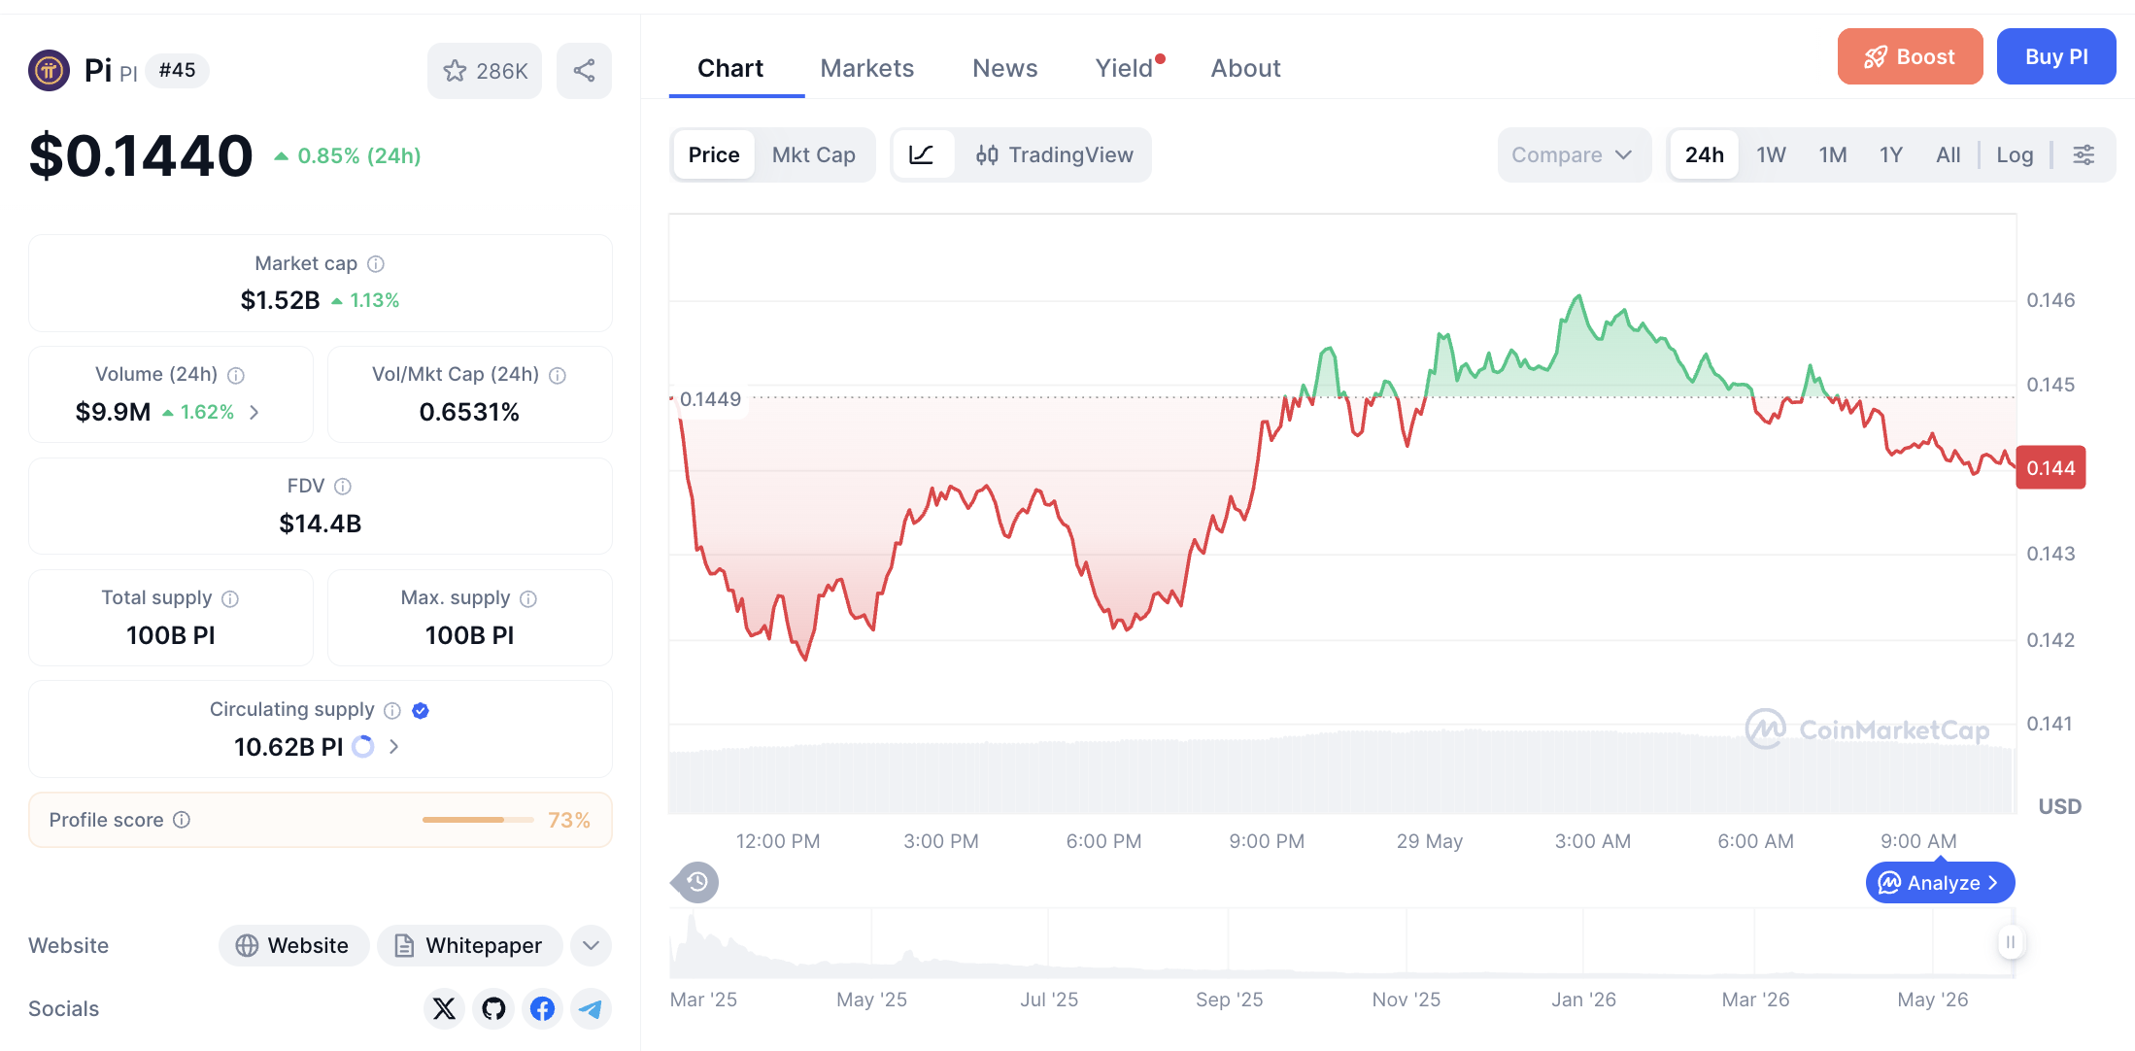Image resolution: width=2135 pixels, height=1051 pixels.
Task: Toggle Log scale on chart
Action: click(2015, 155)
